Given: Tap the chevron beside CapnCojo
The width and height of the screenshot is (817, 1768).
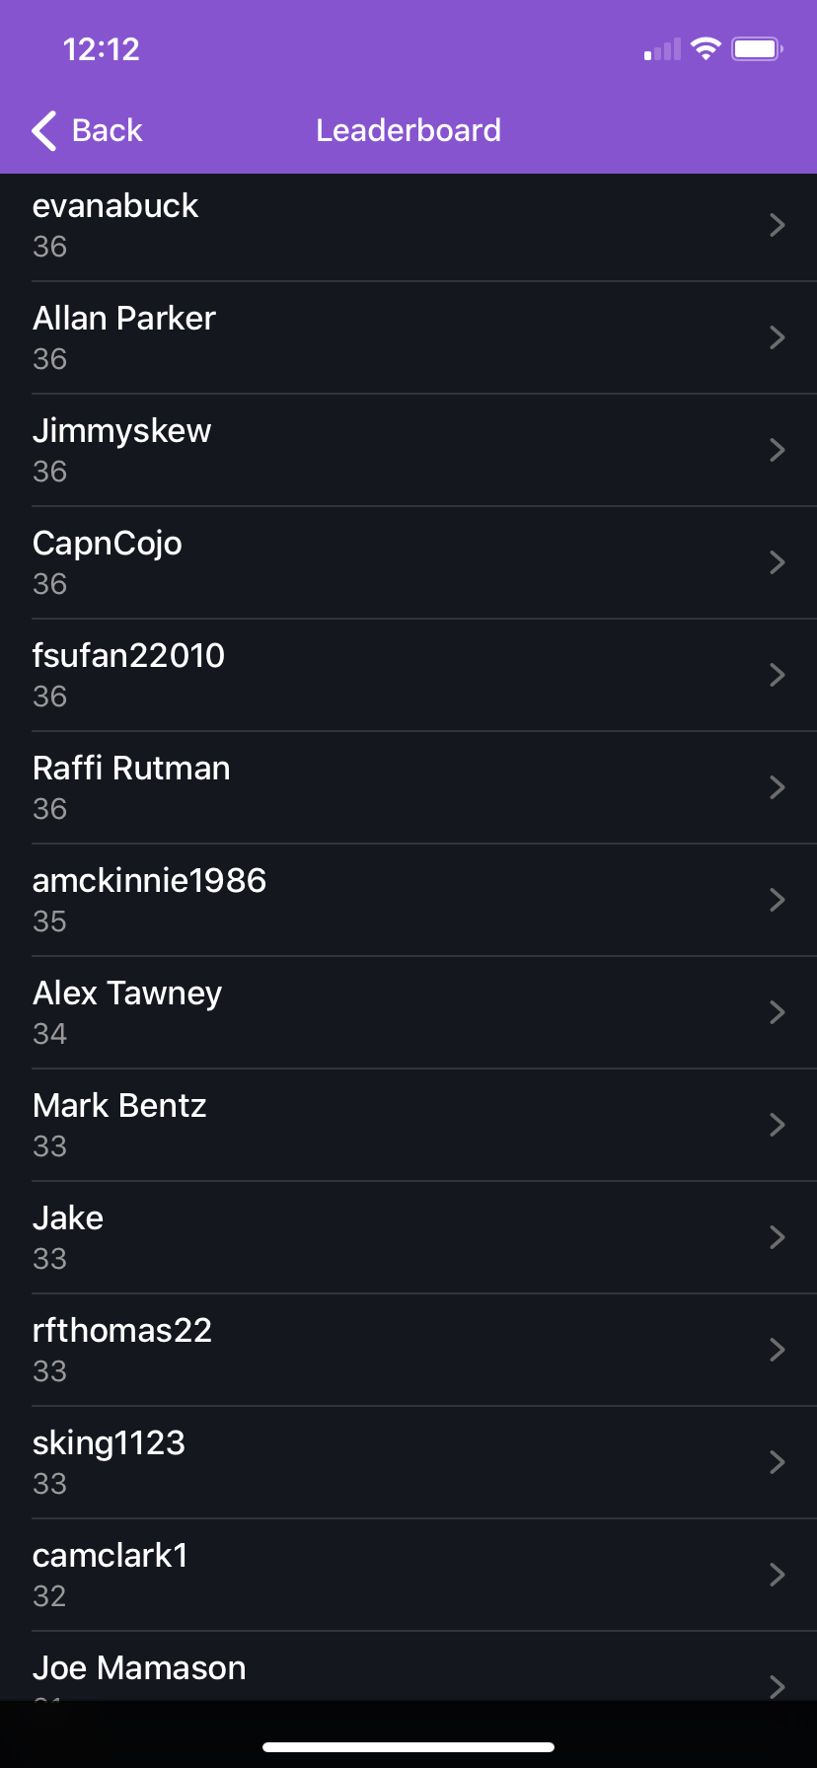Looking at the screenshot, I should click(x=777, y=562).
